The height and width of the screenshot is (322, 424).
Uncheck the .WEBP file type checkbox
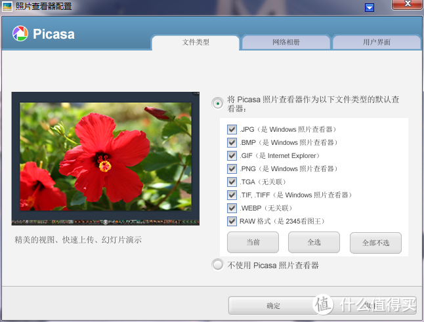point(232,208)
